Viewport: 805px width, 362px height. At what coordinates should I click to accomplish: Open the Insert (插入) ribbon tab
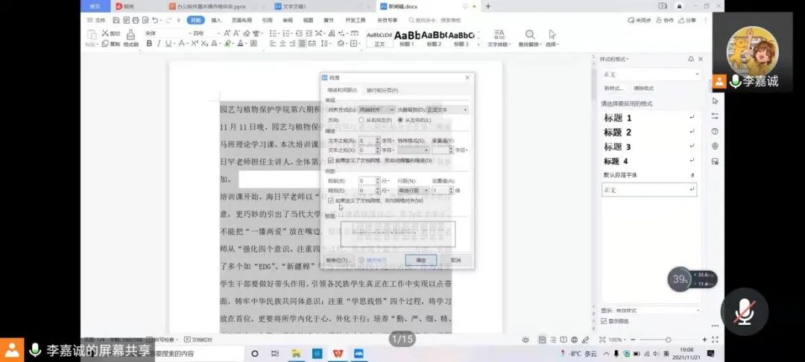coord(216,20)
